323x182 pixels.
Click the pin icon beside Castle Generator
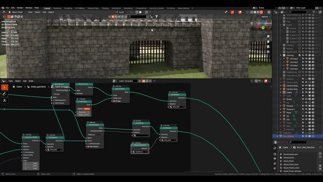[154, 81]
